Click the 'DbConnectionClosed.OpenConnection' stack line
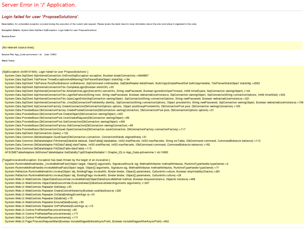 click(95, 129)
